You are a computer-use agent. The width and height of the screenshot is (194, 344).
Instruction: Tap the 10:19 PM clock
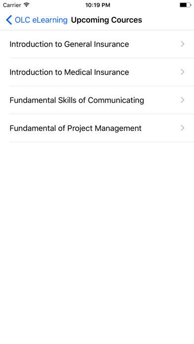coord(98,5)
